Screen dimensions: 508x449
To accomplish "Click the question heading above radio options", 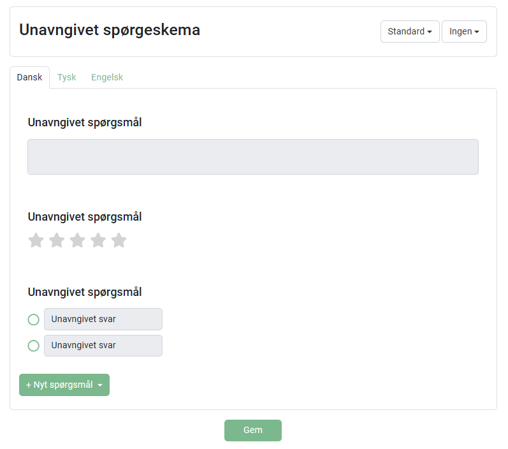I will (85, 292).
